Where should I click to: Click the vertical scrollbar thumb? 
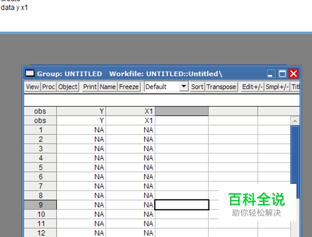[x=295, y=162]
